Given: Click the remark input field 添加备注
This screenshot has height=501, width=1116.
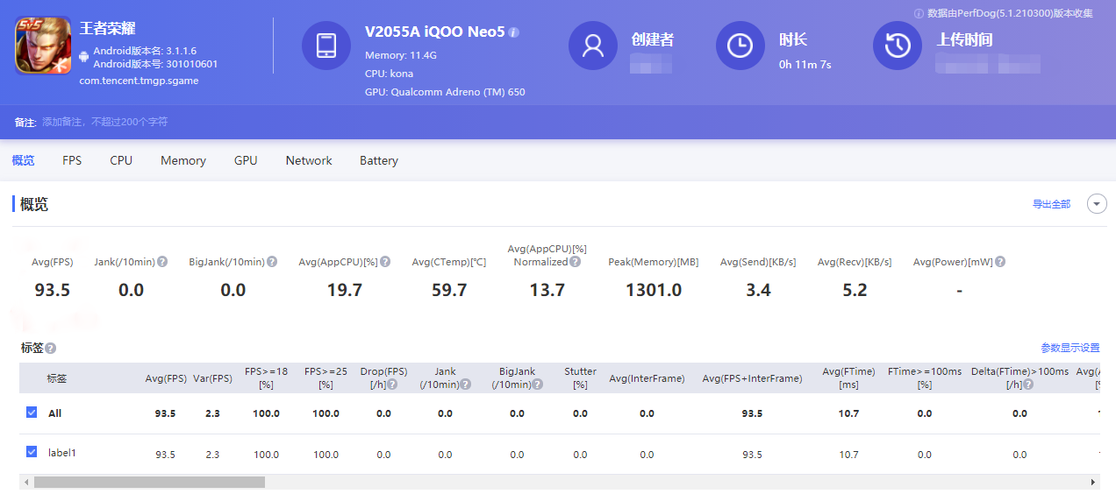Looking at the screenshot, I should pos(104,122).
